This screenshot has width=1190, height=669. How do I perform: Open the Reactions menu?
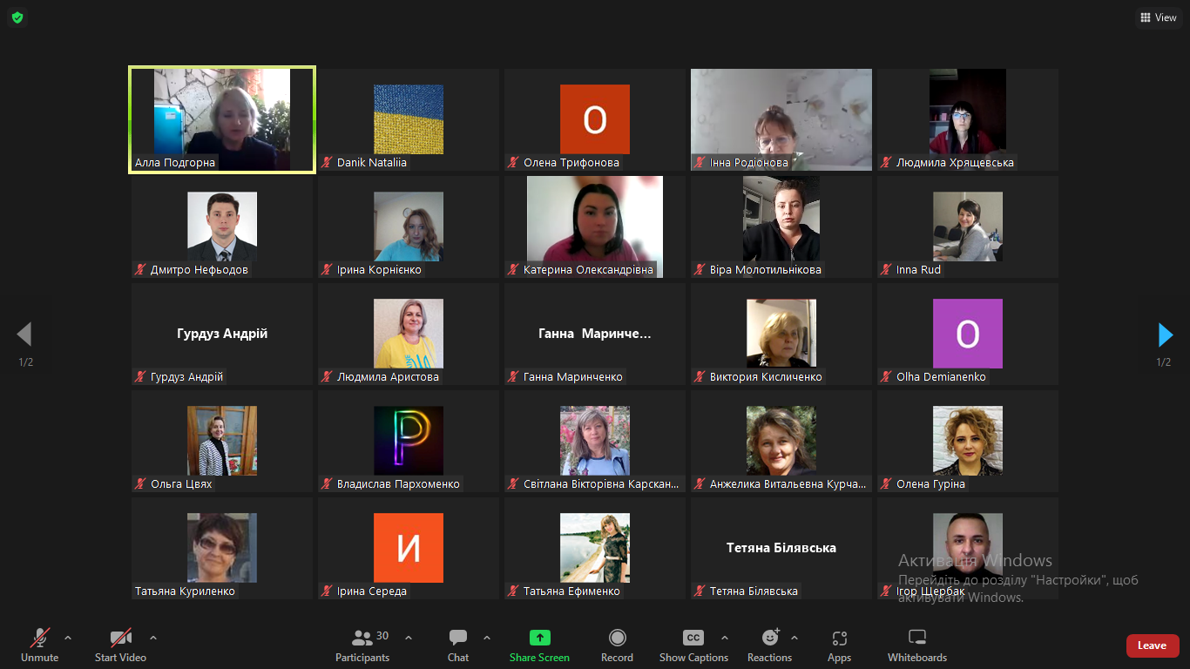[x=769, y=645]
